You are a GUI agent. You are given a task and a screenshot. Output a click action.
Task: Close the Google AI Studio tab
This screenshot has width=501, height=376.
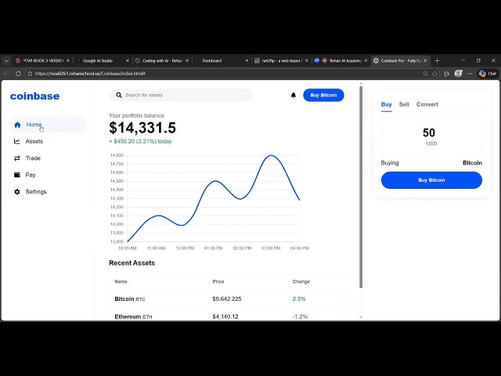(128, 61)
